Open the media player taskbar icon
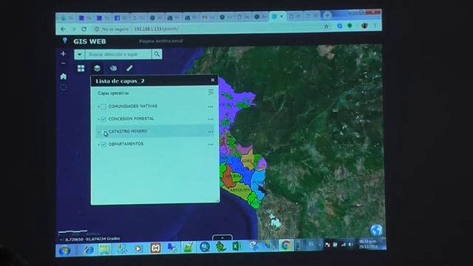This screenshot has width=473, height=266. tap(138, 249)
